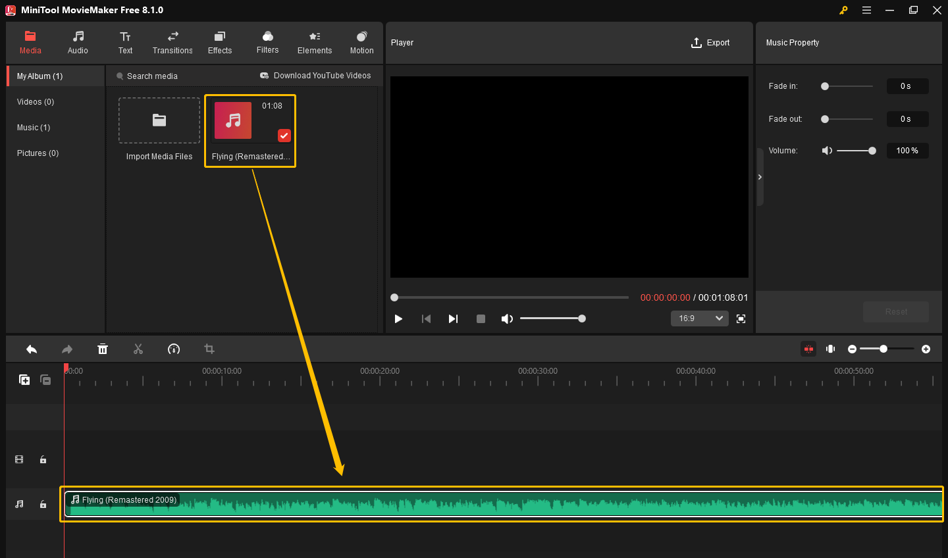The width and height of the screenshot is (948, 558).
Task: Collapse the Music Property panel arrow
Action: [x=760, y=177]
